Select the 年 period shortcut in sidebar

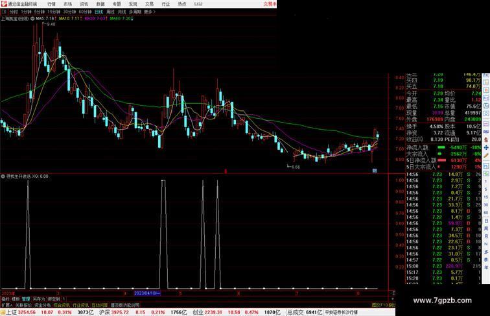(x=486, y=267)
